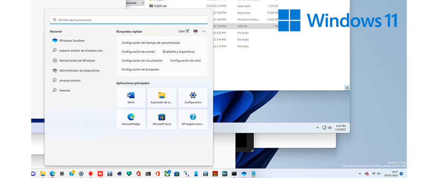
Task: Open the Configuración app tile
Action: pyautogui.click(x=193, y=98)
